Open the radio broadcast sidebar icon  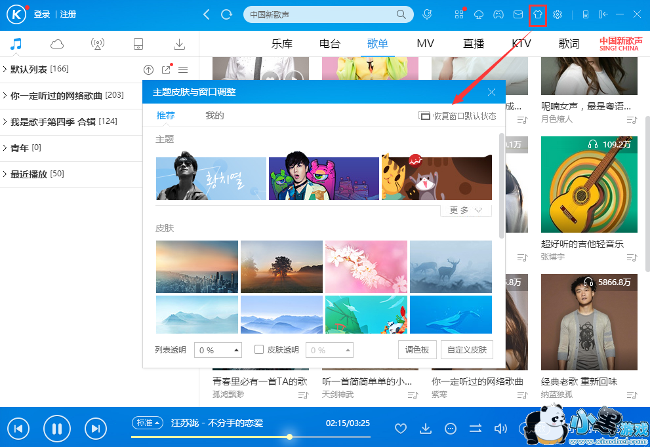pyautogui.click(x=98, y=44)
